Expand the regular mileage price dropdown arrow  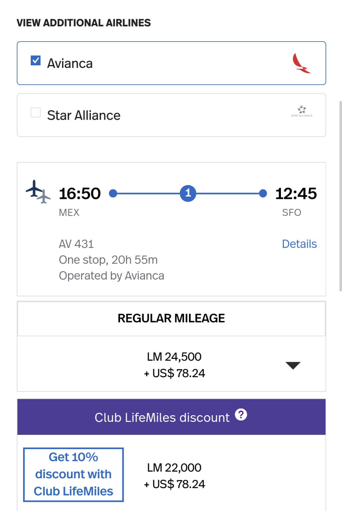[293, 365]
